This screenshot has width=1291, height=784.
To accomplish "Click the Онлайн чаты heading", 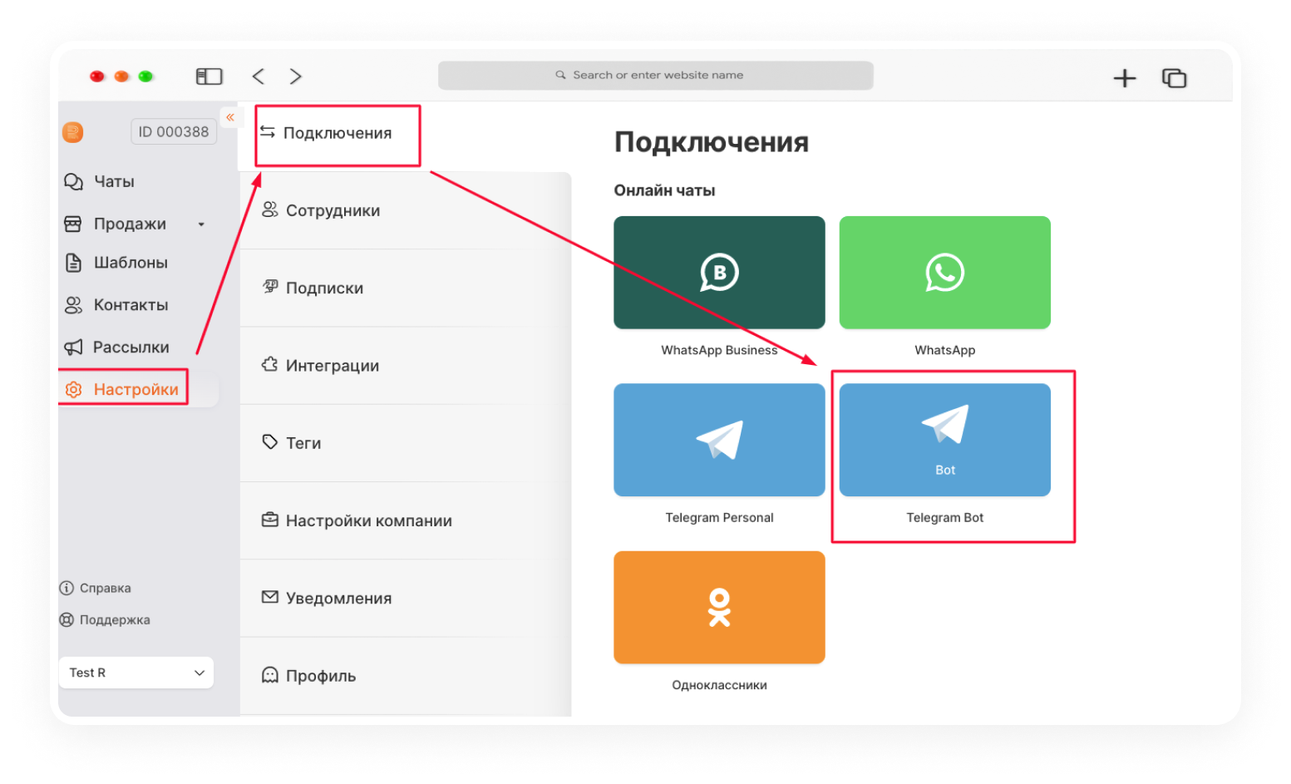I will (x=664, y=190).
